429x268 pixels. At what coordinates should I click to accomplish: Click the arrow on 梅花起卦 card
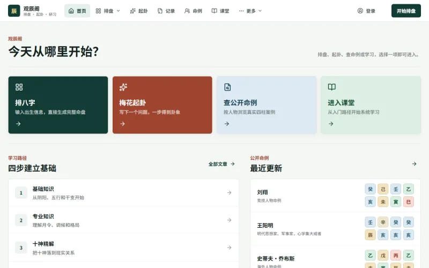123,124
